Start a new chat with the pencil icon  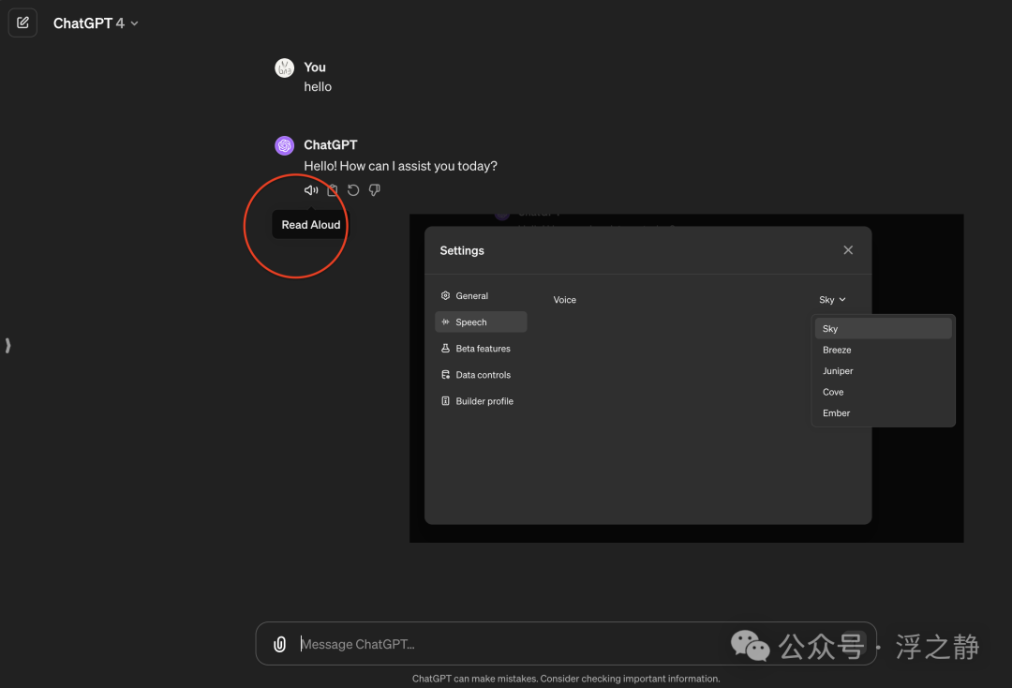(22, 22)
